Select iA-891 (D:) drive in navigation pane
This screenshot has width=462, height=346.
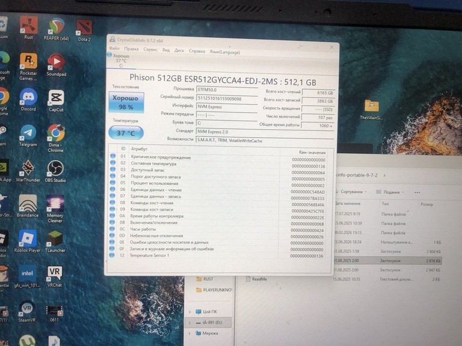pos(208,323)
